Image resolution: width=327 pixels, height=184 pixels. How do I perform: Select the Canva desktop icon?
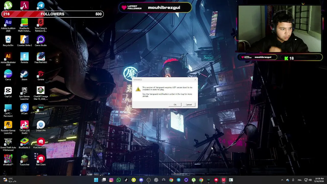(8, 75)
